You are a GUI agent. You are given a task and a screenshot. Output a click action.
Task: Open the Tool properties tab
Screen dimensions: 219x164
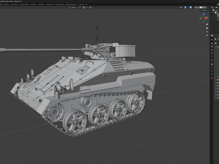tap(212, 40)
